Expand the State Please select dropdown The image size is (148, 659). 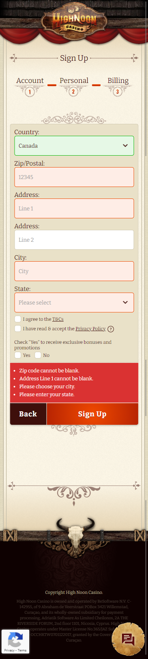point(74,303)
